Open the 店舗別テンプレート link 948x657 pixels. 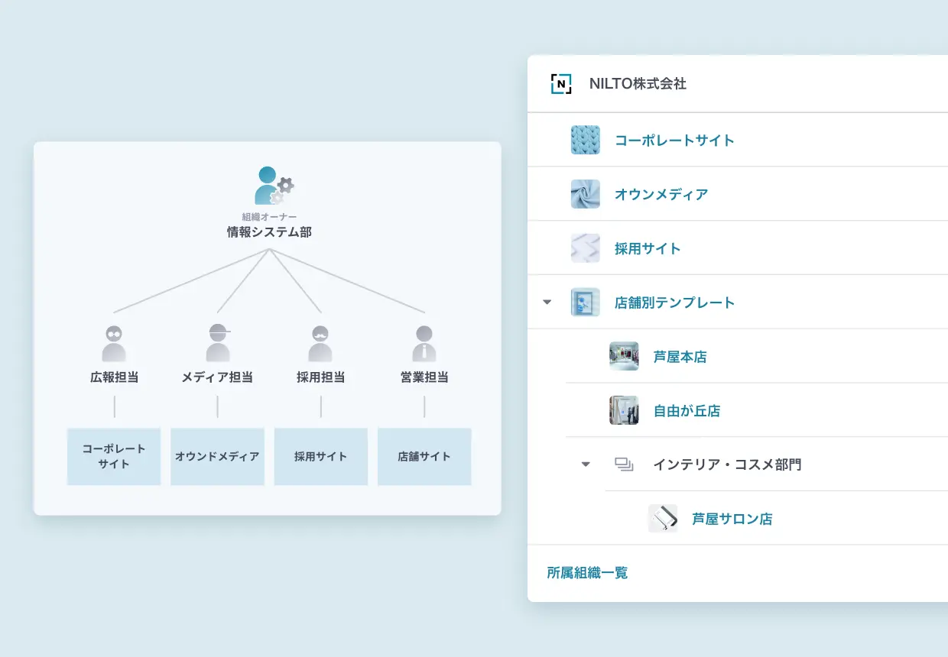(674, 303)
